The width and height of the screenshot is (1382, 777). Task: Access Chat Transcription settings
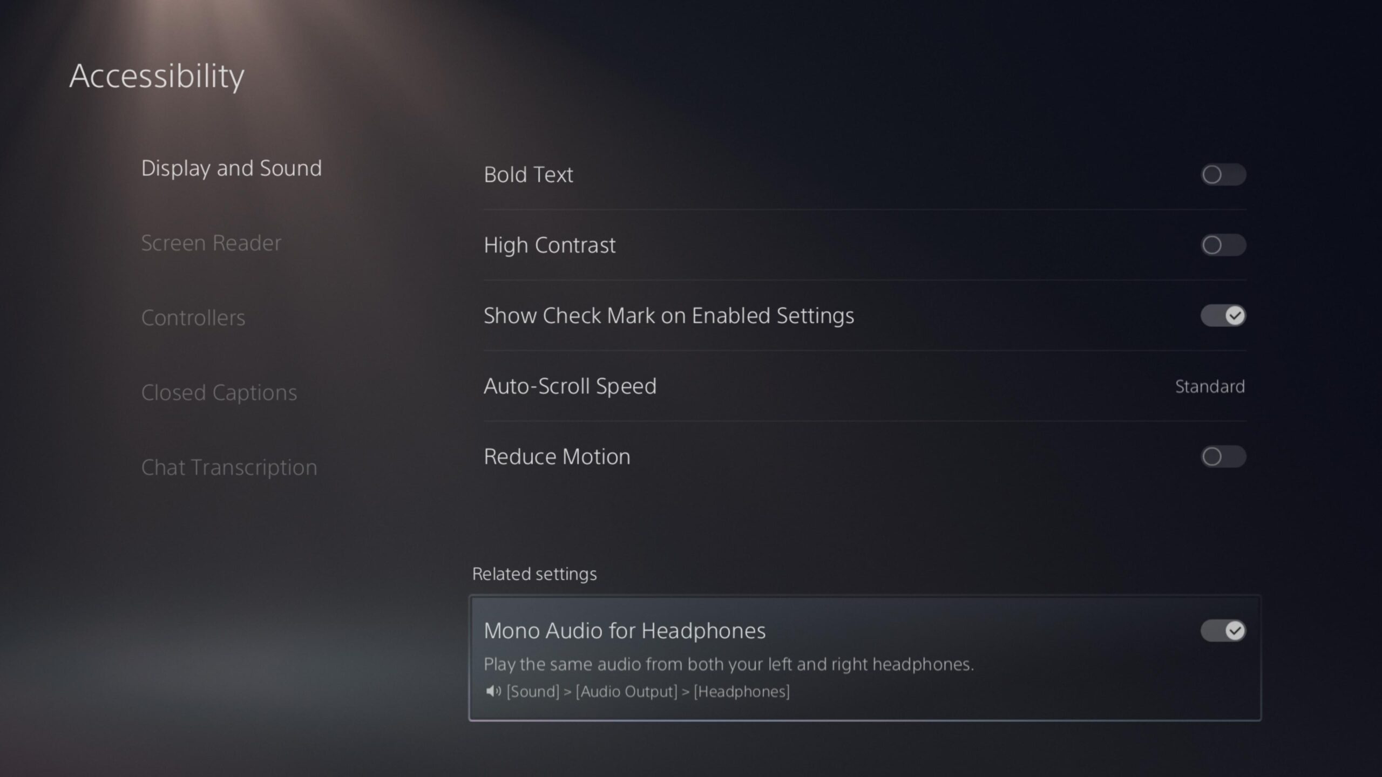pyautogui.click(x=229, y=466)
